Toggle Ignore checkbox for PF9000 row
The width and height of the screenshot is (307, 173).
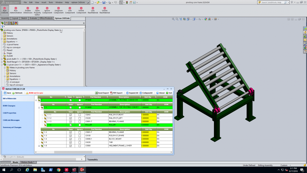79,100
